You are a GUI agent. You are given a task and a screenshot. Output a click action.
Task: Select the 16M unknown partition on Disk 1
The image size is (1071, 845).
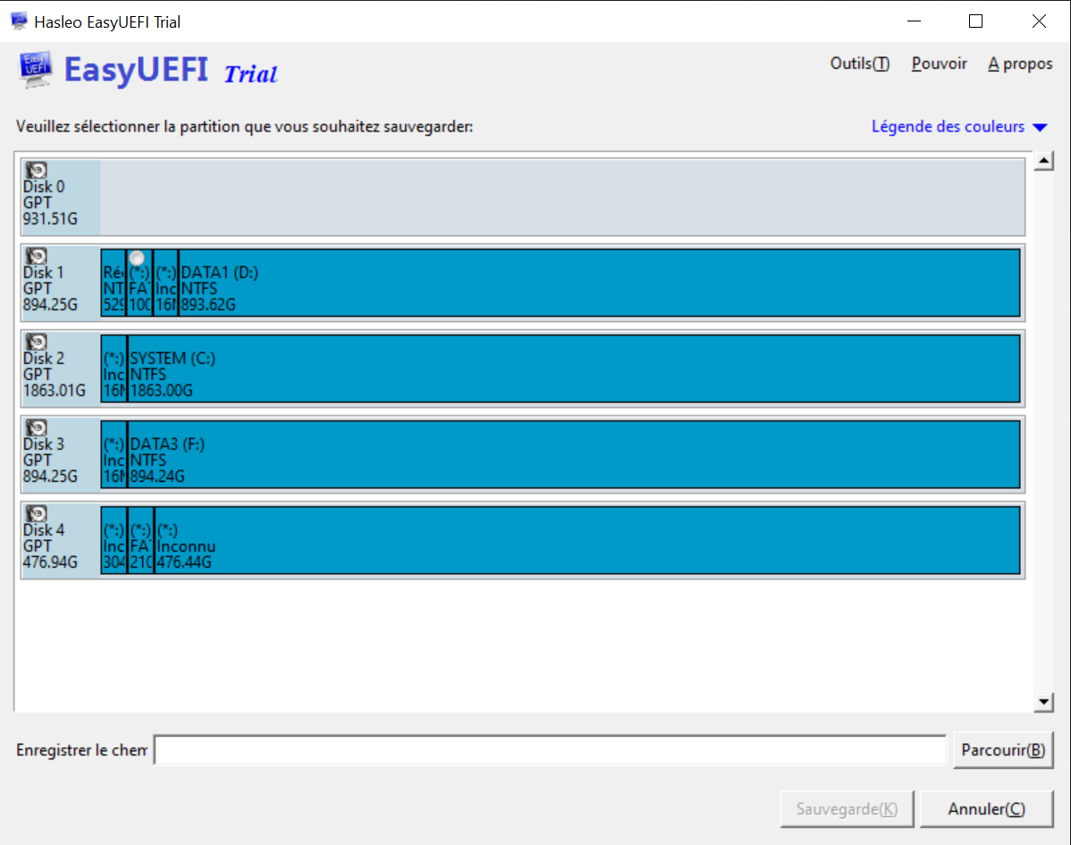coord(166,283)
